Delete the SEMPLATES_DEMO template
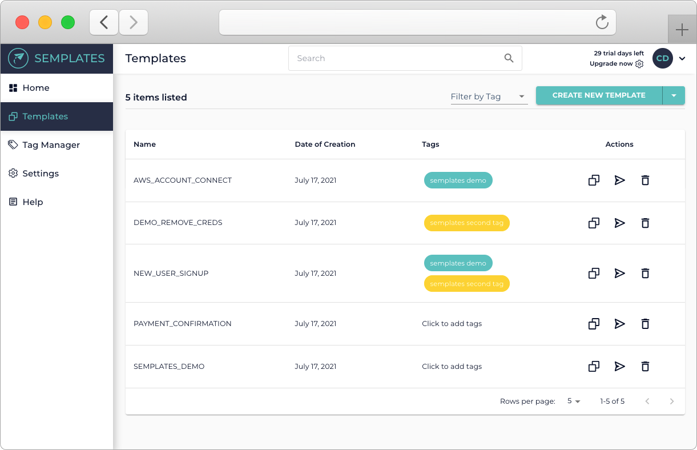This screenshot has height=450, width=697. [x=645, y=367]
